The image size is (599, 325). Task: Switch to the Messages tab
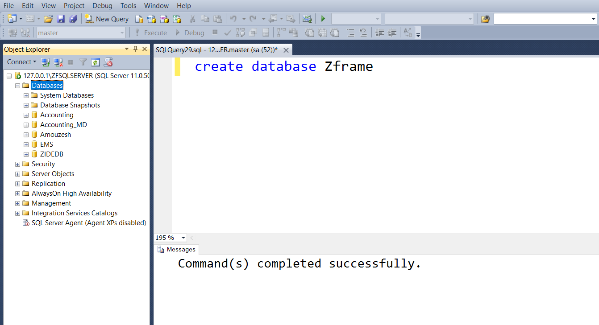[177, 249]
